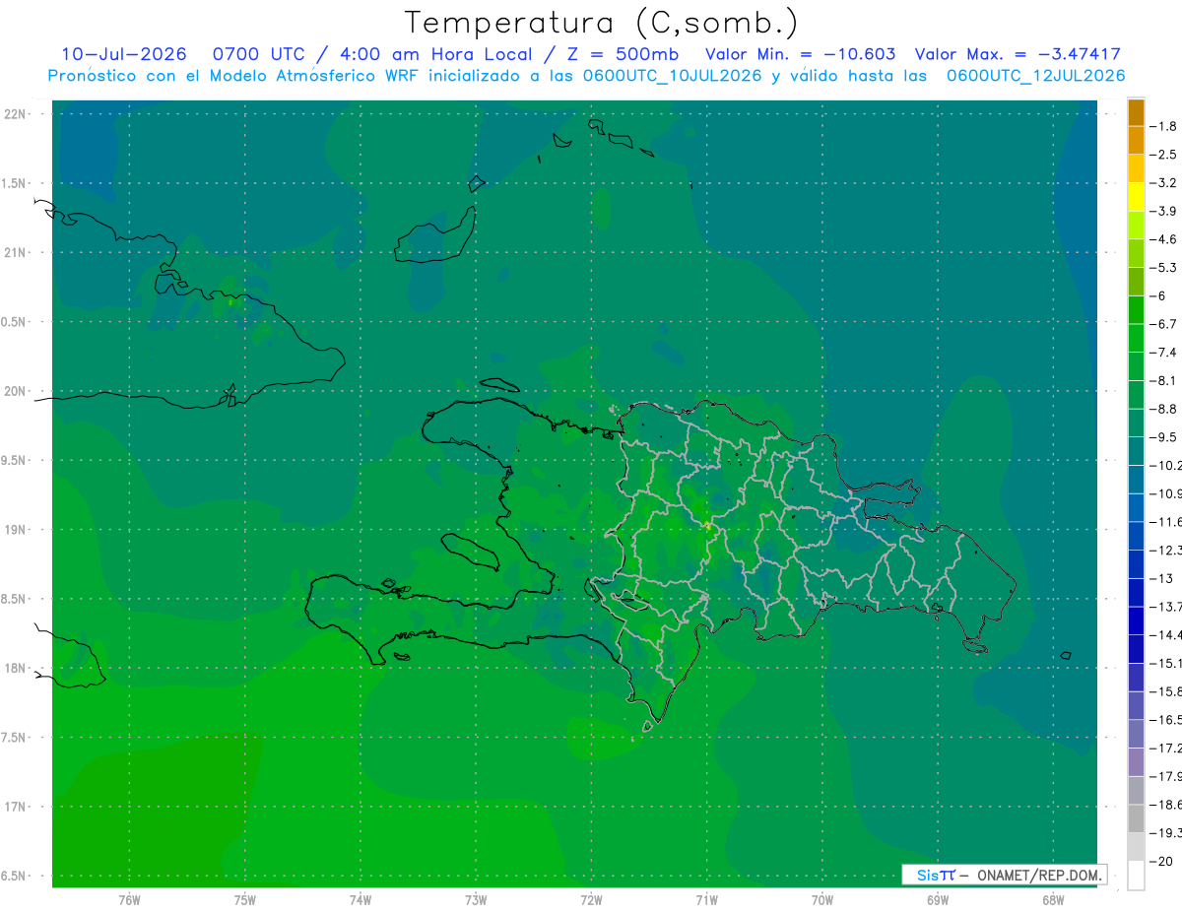This screenshot has width=1182, height=913.
Task: Click the white swatch below the -20 label
Action: tap(1136, 876)
